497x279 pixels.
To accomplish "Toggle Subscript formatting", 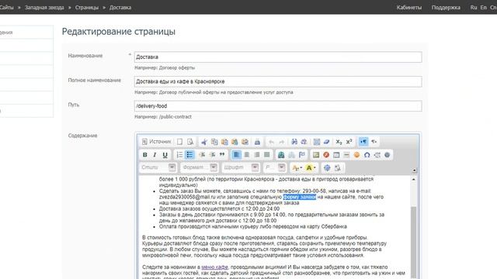I will point(339,142).
